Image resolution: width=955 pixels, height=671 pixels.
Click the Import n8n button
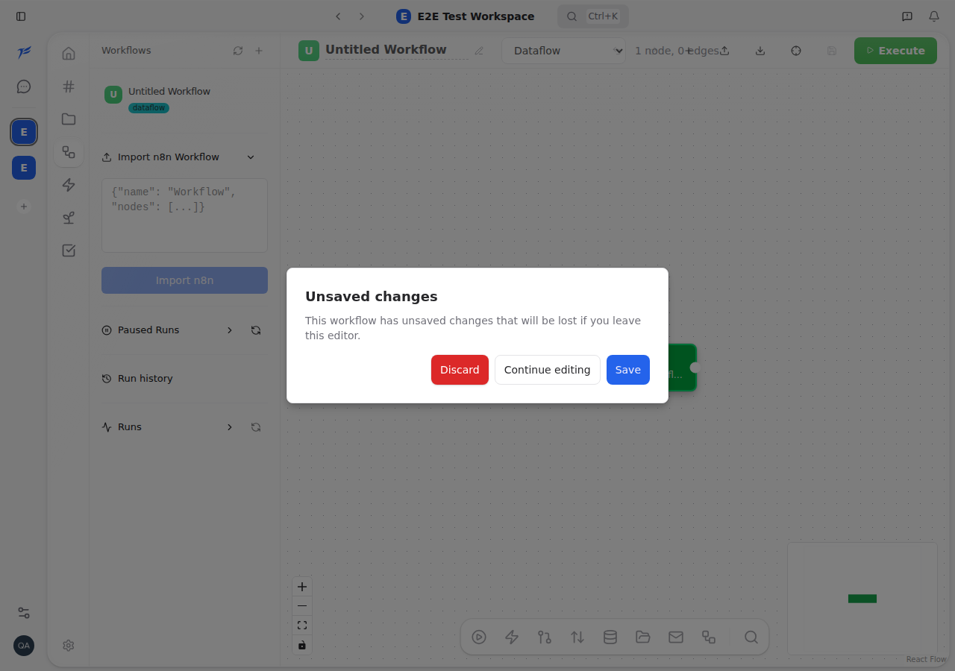click(x=184, y=280)
